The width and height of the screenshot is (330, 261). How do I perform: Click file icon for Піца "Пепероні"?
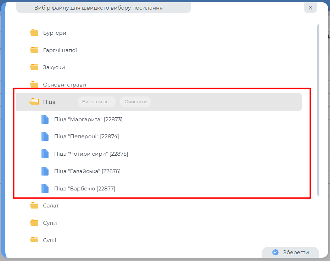[45, 137]
